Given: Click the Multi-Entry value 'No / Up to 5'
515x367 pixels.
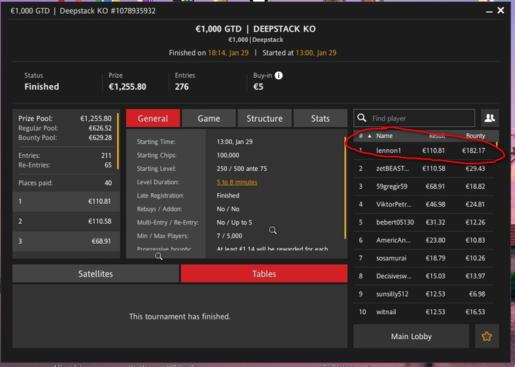Looking at the screenshot, I should point(234,222).
